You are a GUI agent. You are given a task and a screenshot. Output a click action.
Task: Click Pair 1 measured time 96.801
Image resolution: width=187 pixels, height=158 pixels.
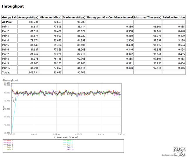click(157, 27)
